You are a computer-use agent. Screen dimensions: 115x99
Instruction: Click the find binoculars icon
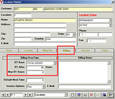pyautogui.click(x=104, y=95)
